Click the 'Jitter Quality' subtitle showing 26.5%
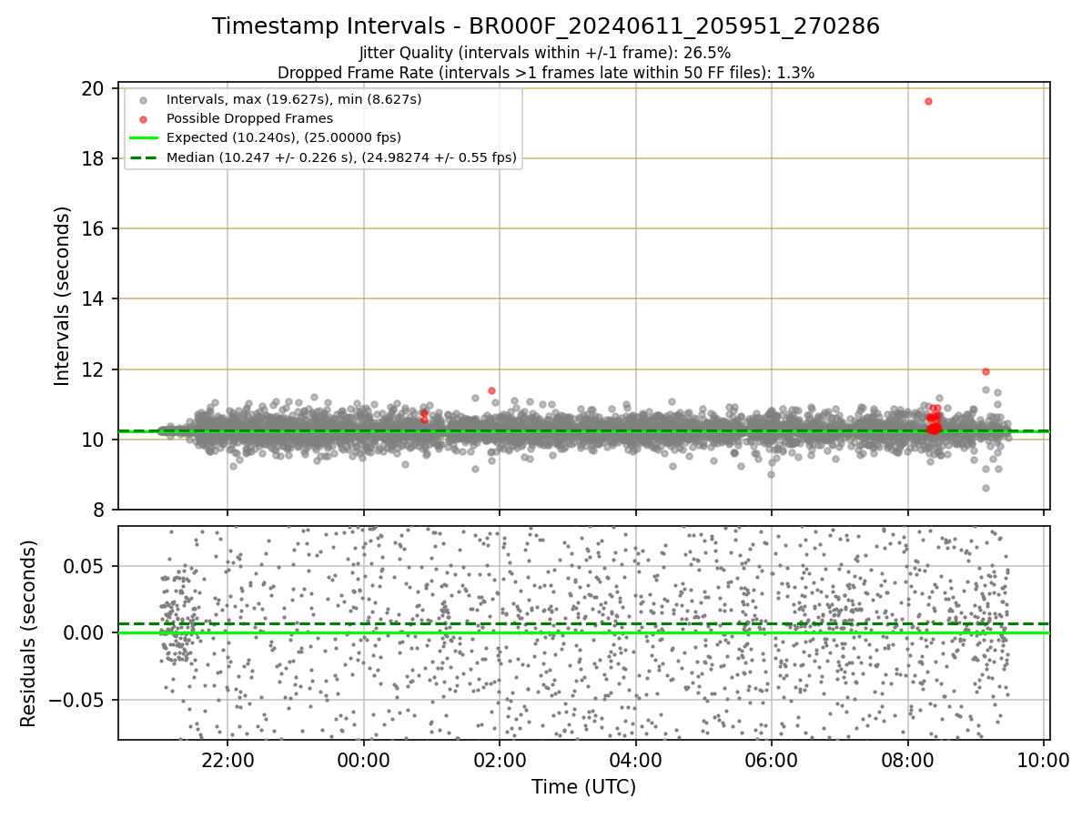The height and width of the screenshot is (819, 1092). point(545,53)
